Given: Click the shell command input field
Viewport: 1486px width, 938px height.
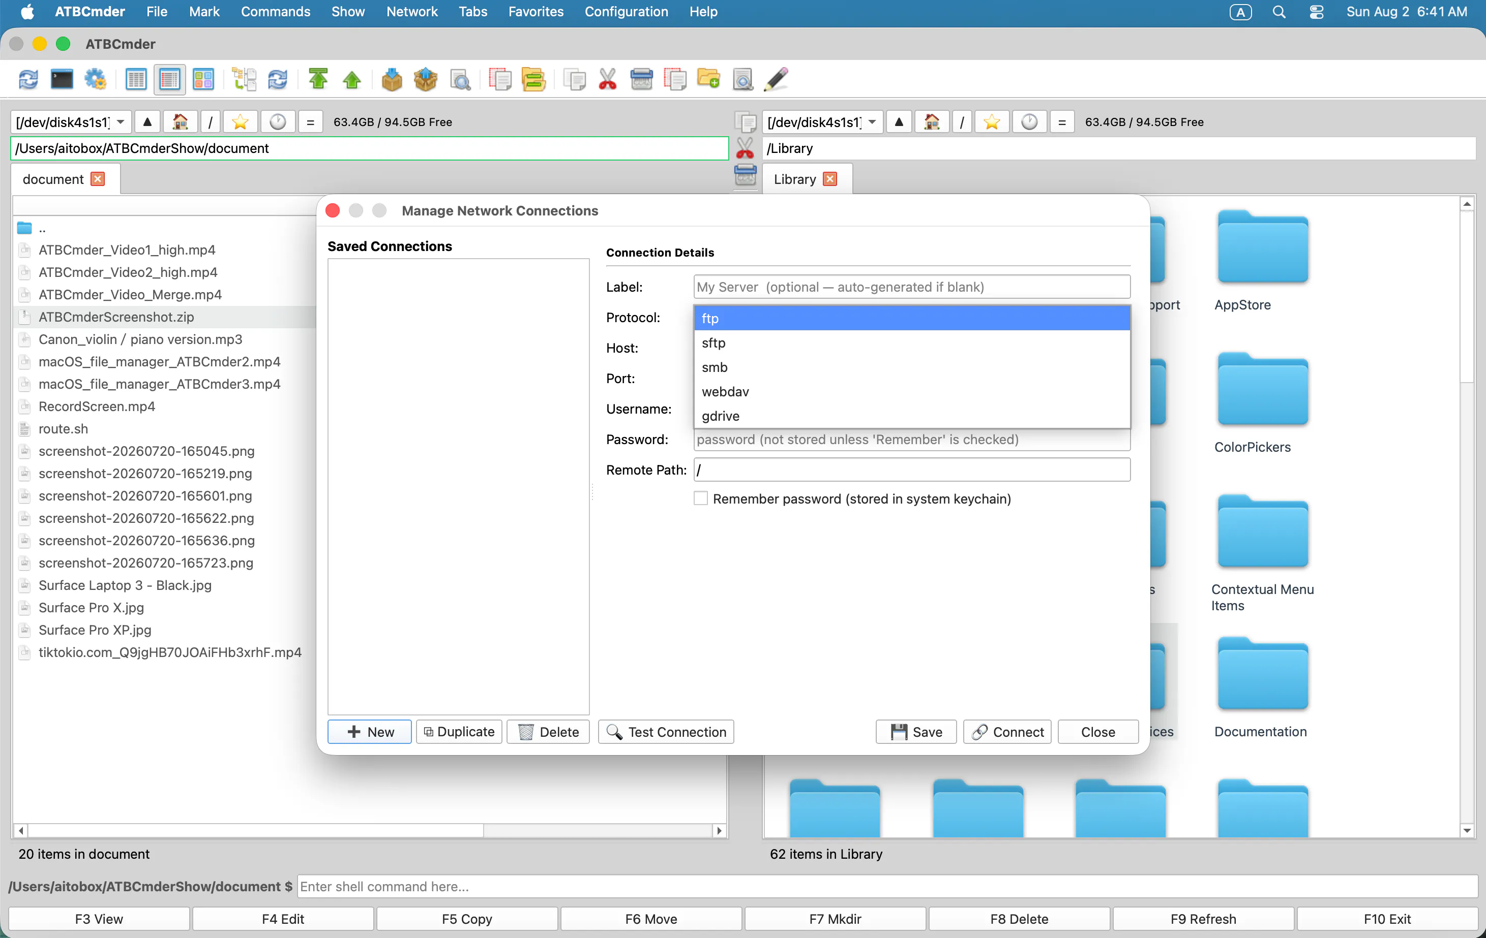Looking at the screenshot, I should coord(887,886).
